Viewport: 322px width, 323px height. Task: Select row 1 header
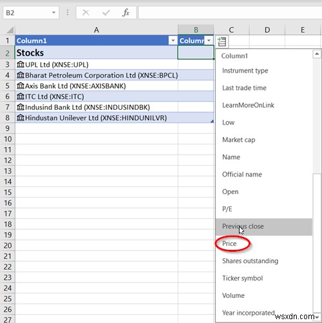coord(8,40)
